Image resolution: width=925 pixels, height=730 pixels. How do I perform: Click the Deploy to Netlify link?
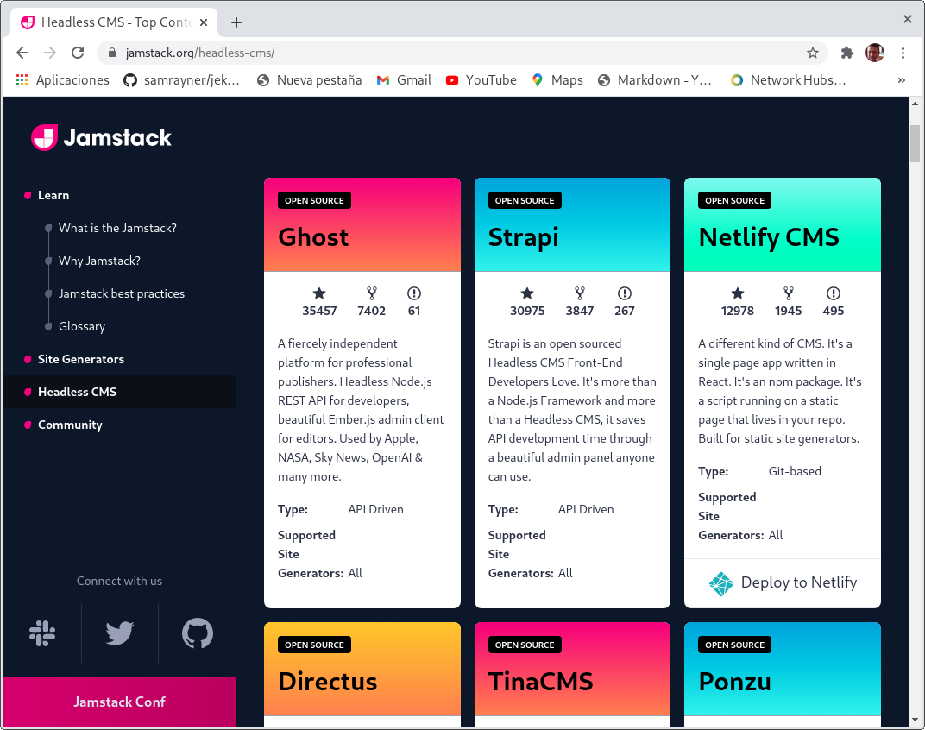coord(798,583)
